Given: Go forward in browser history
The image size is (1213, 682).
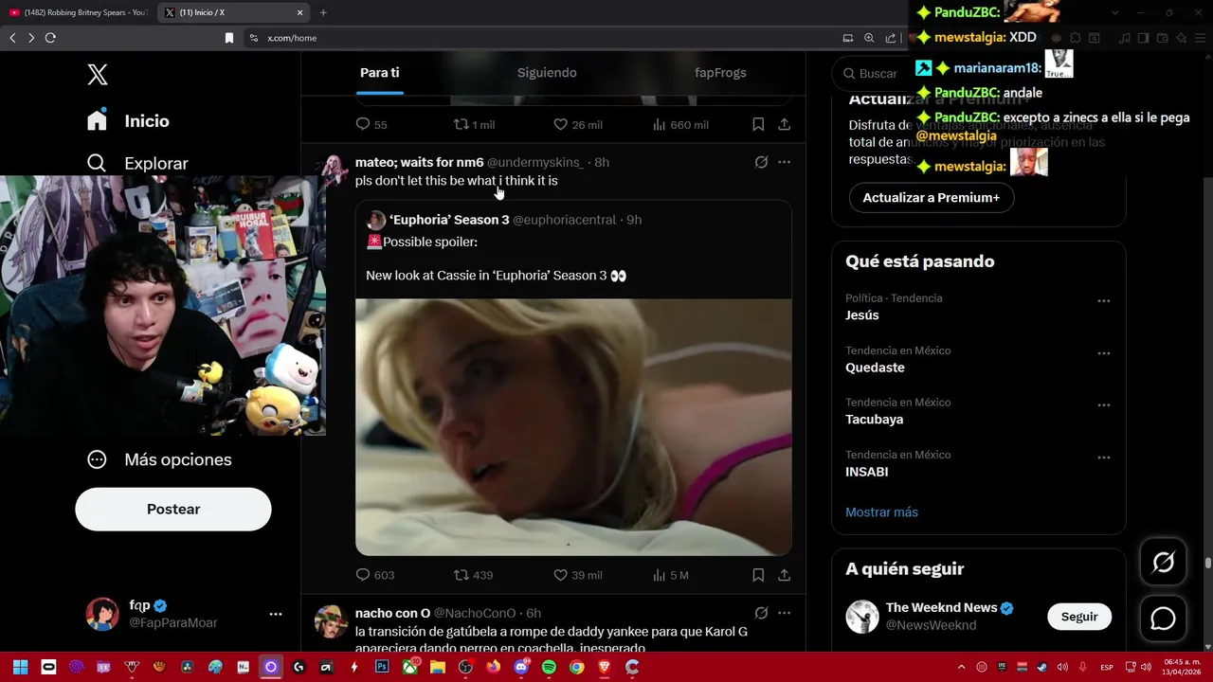Looking at the screenshot, I should (x=31, y=38).
